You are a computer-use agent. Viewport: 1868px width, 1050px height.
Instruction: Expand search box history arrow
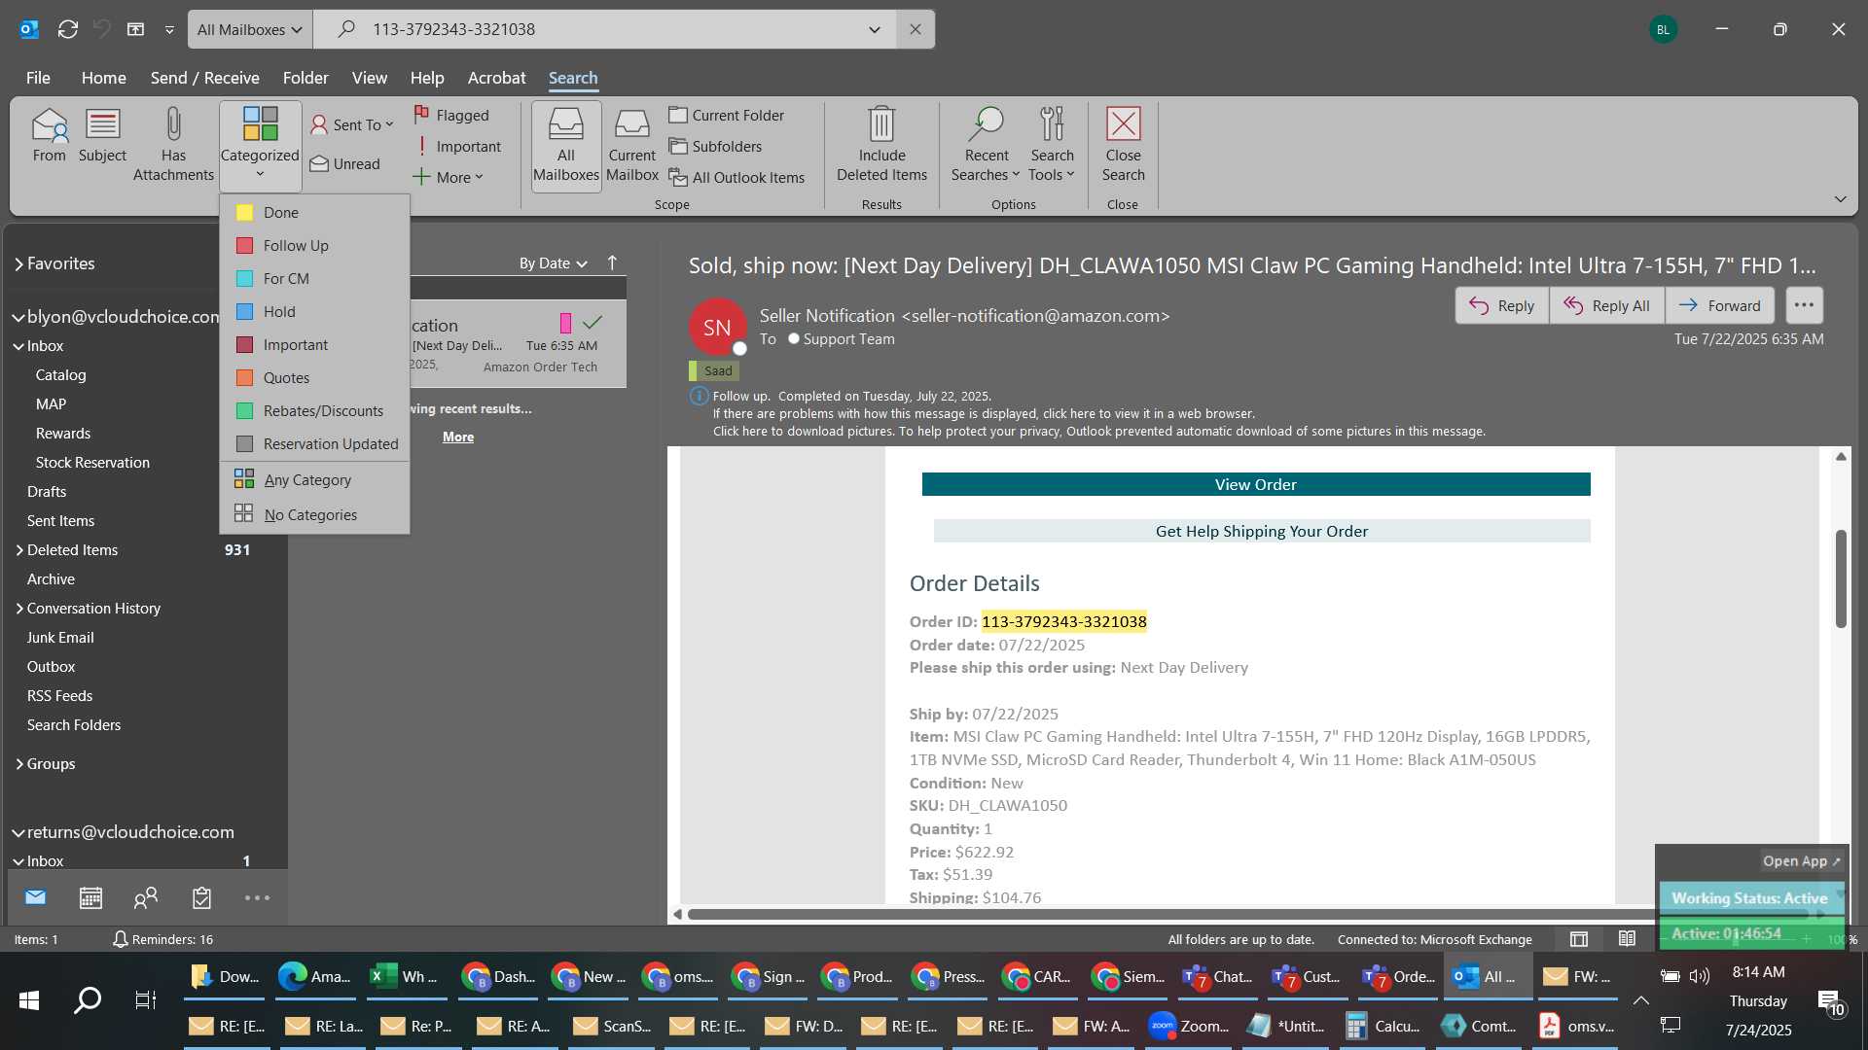pyautogui.click(x=875, y=29)
